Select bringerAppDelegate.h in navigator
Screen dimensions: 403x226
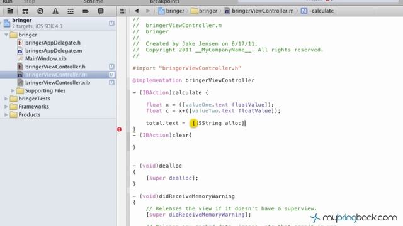point(53,43)
